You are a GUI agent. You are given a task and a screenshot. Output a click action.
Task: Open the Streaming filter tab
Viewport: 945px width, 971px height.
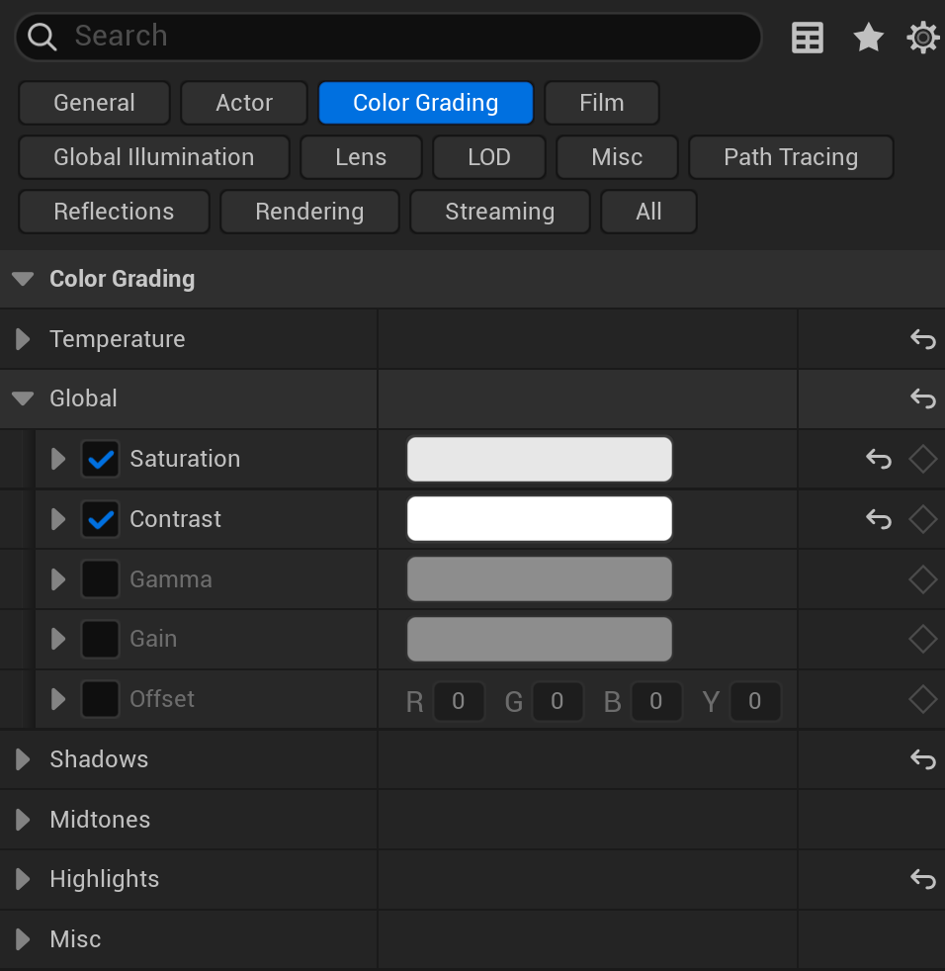pyautogui.click(x=500, y=212)
